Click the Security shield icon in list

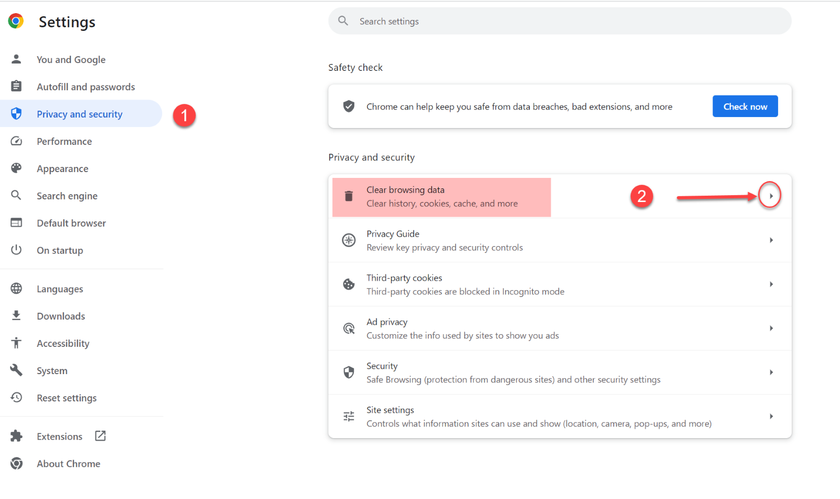349,373
